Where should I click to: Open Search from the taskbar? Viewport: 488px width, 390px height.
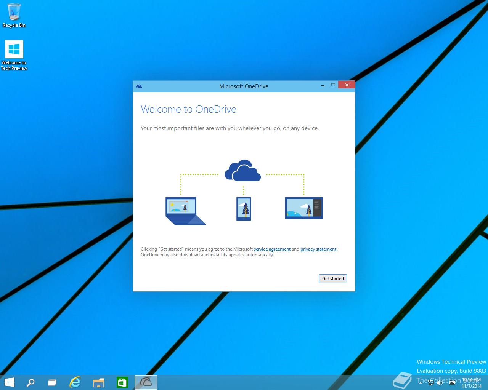coord(30,382)
